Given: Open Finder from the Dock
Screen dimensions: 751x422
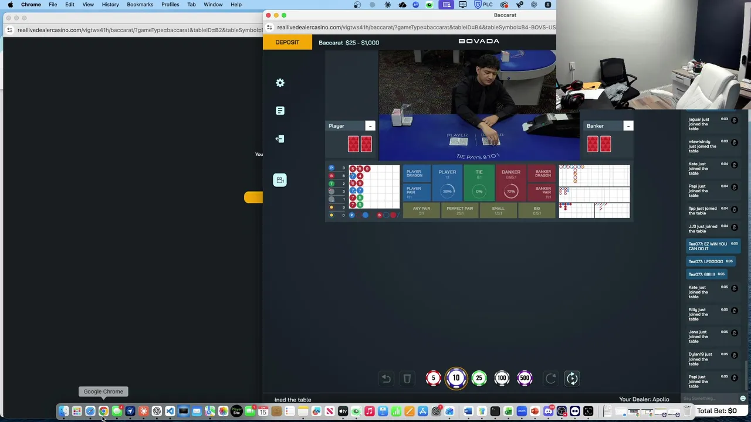Looking at the screenshot, I should point(64,411).
